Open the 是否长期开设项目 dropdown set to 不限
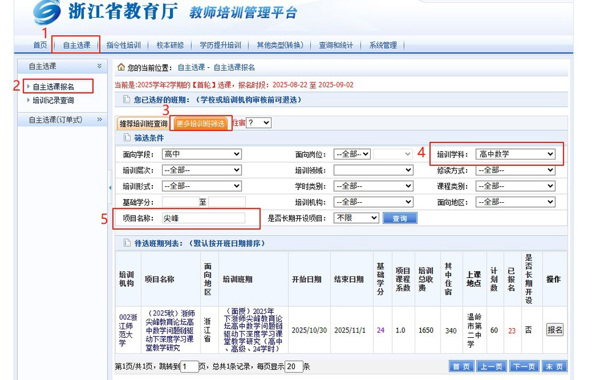611x380 pixels. 356,218
